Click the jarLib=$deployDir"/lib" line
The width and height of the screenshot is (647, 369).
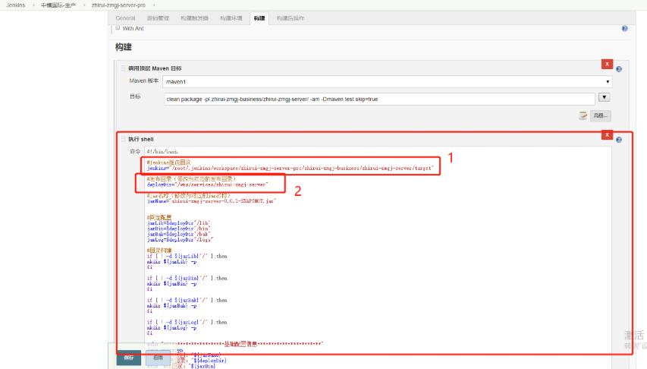179,223
